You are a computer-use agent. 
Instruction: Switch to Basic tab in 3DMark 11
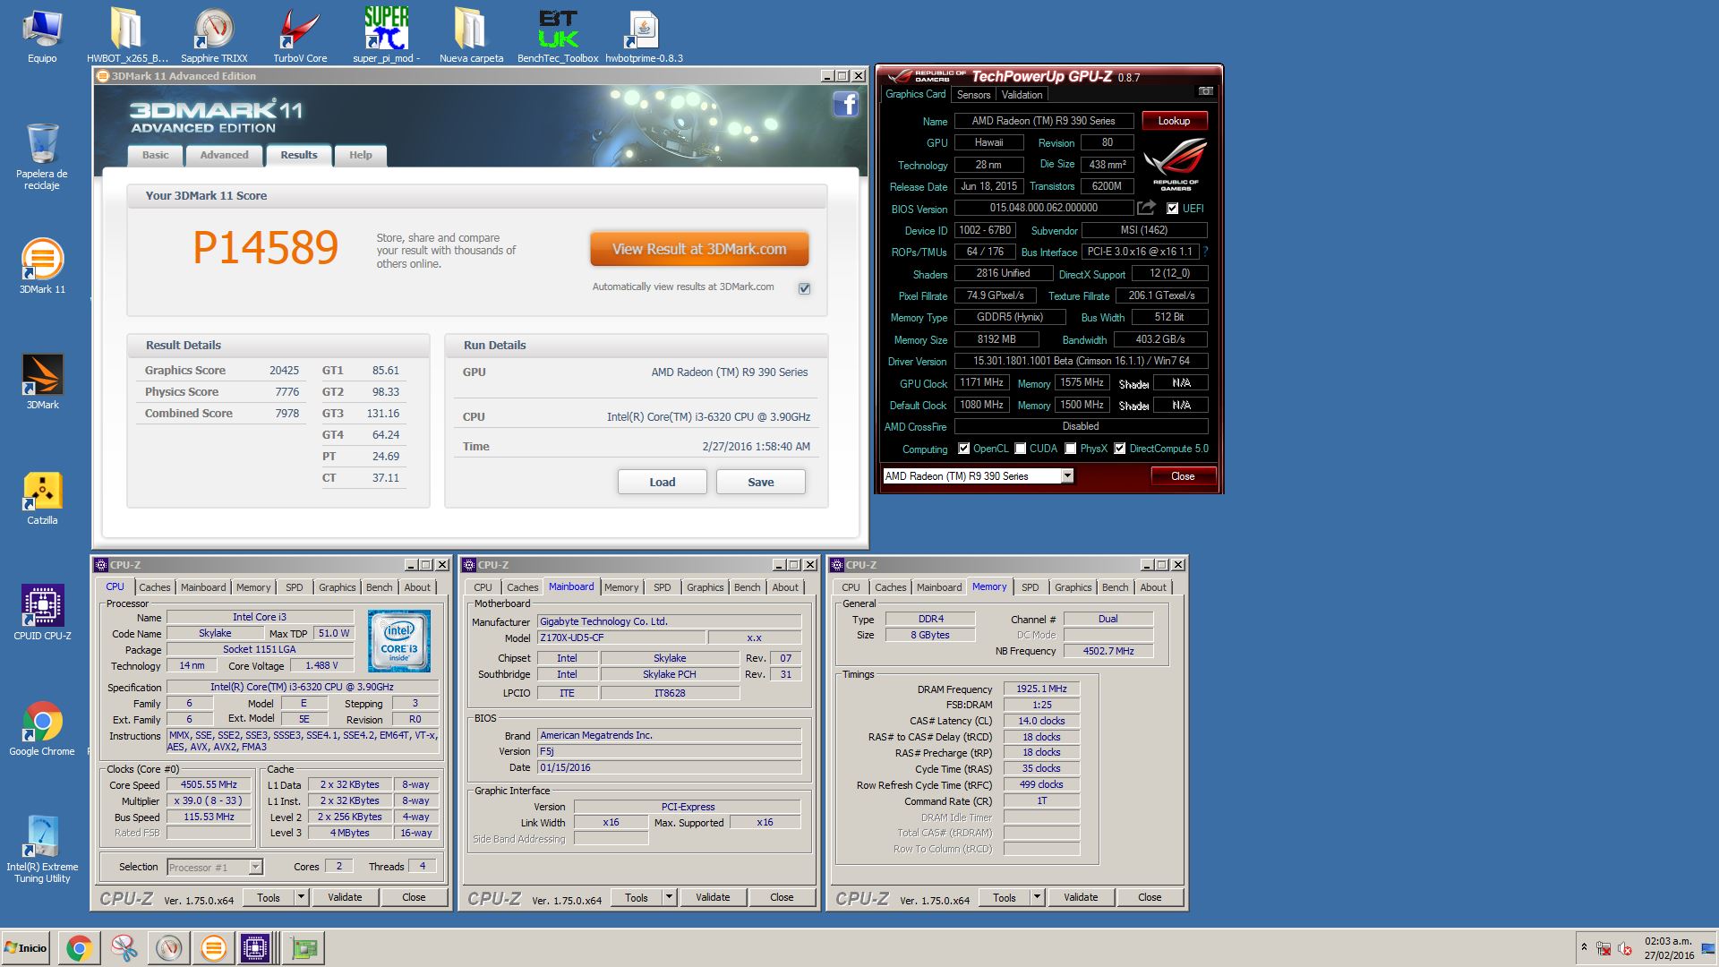pos(155,155)
